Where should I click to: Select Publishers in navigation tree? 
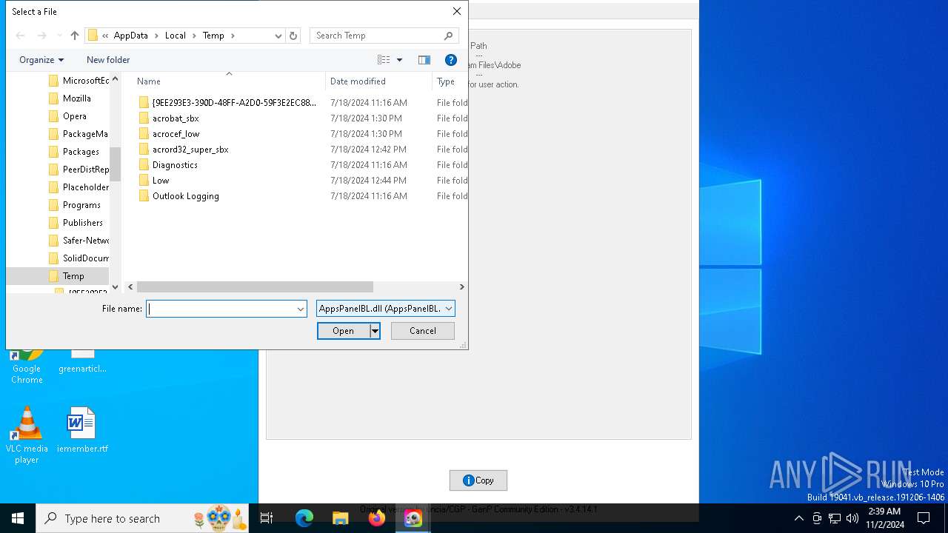point(82,223)
